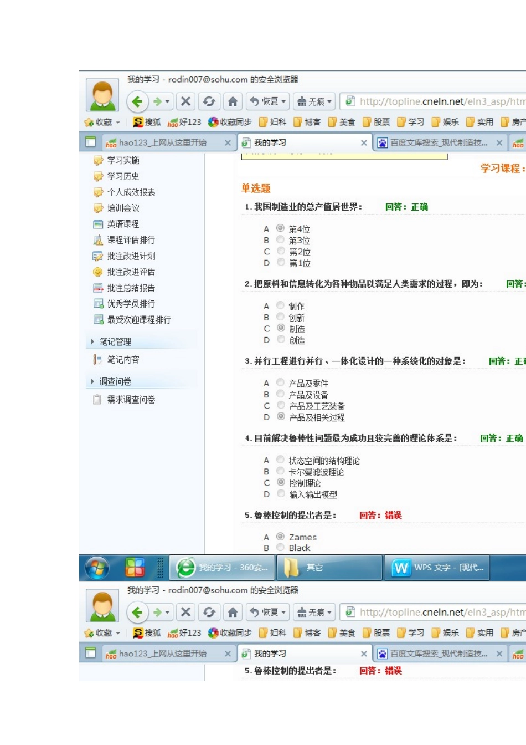Image resolution: width=526 pixels, height=745 pixels.
Task: Click the refresh icon in the upper browser toolbar
Action: [x=209, y=101]
